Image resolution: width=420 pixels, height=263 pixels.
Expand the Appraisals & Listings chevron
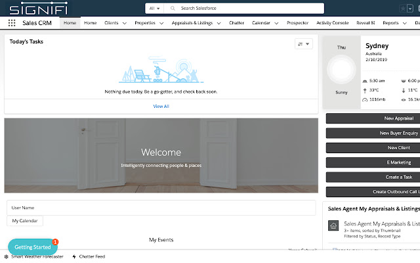tap(219, 23)
